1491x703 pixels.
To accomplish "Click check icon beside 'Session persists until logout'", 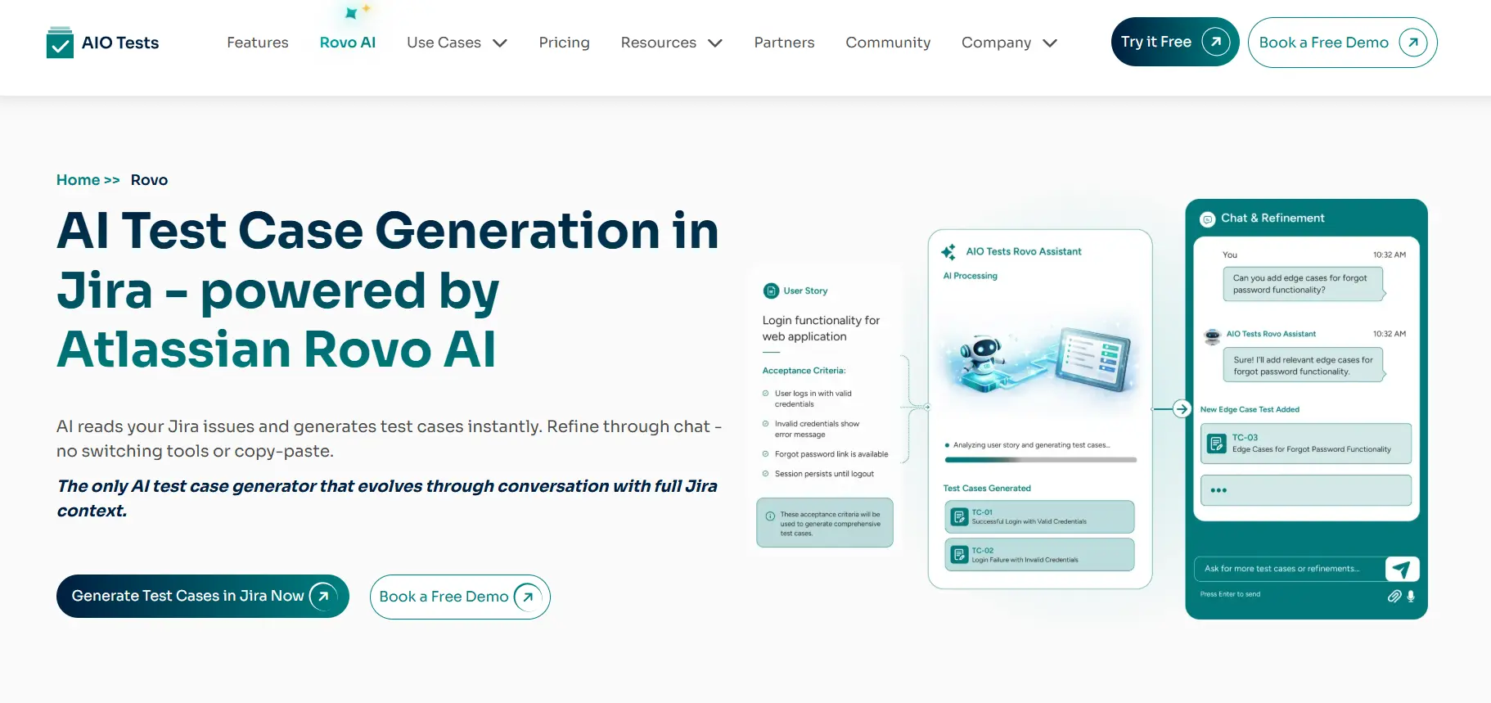I will 766,474.
